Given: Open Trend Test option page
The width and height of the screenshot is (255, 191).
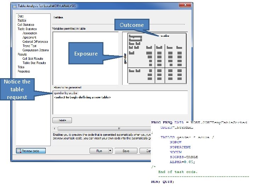Looking at the screenshot, I should point(29,46).
